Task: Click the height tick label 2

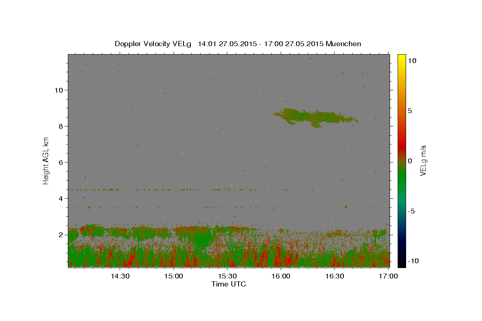Action: pyautogui.click(x=61, y=235)
